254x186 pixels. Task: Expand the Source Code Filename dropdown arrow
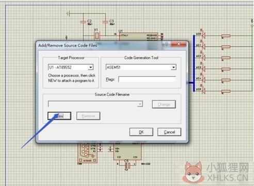tap(140, 104)
